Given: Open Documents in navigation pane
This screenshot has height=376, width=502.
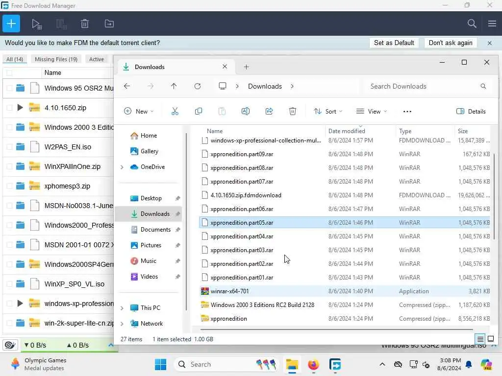Looking at the screenshot, I should click(155, 230).
